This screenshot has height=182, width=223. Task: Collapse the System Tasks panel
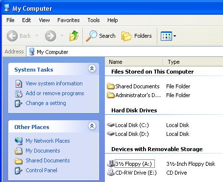92,69
